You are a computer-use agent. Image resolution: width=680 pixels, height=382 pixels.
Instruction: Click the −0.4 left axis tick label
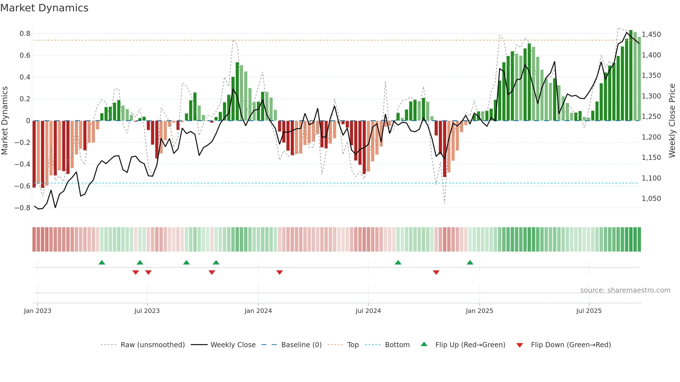[22, 164]
